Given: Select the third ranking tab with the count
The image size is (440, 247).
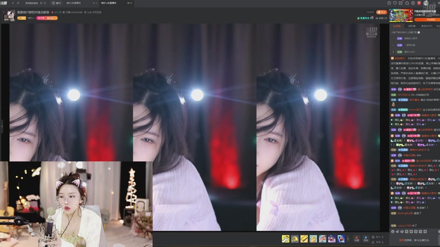Looking at the screenshot, I should point(427,26).
